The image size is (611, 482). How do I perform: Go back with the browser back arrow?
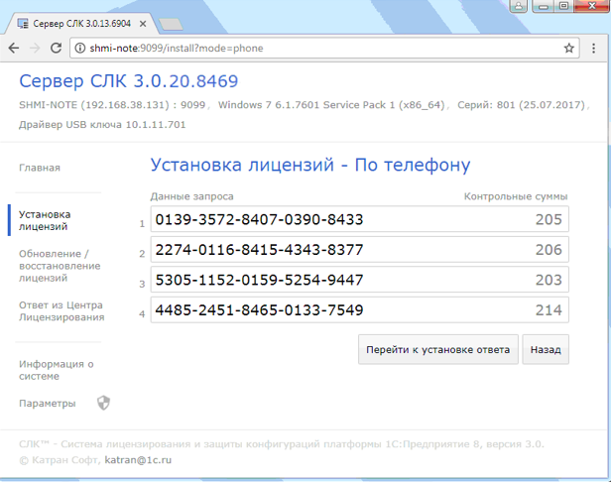tap(14, 48)
